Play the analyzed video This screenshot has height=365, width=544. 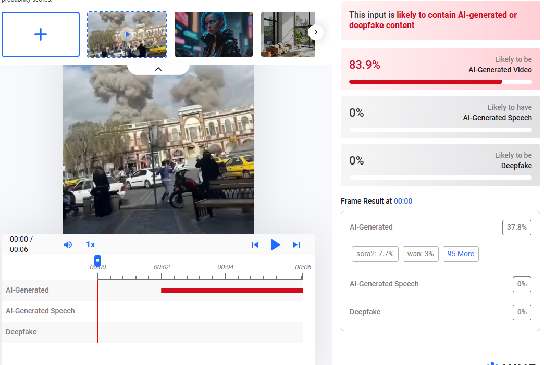click(275, 245)
